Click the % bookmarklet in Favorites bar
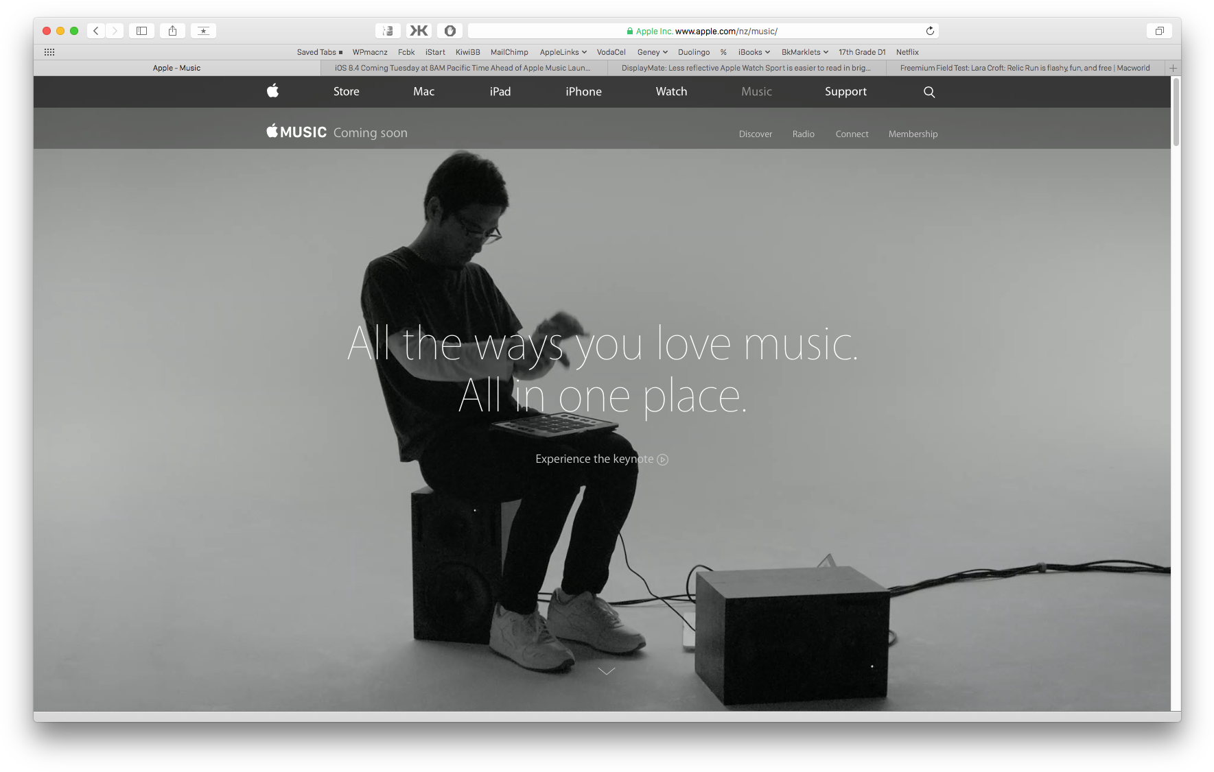 point(723,52)
